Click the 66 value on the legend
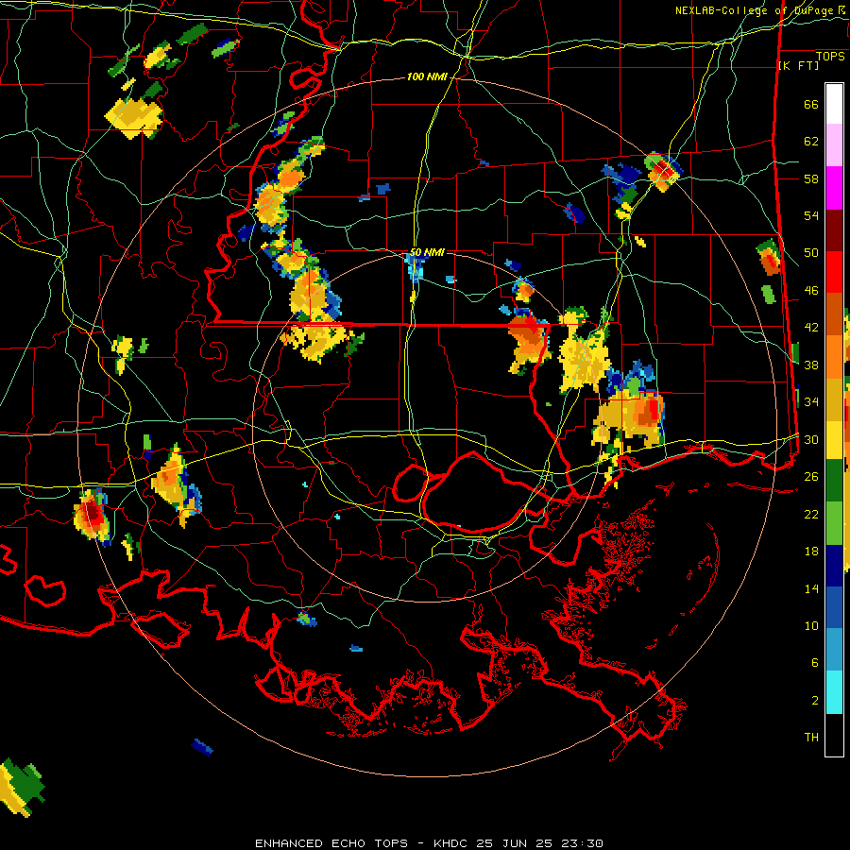Viewport: 850px width, 850px height. coord(811,104)
